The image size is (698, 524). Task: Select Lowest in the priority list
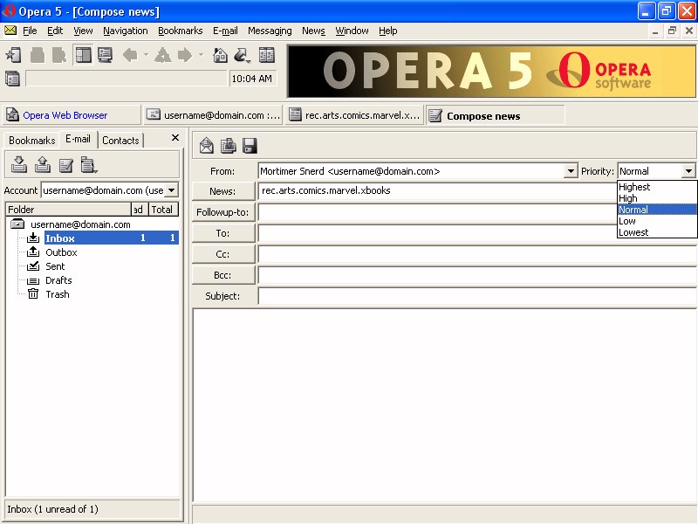[657, 232]
